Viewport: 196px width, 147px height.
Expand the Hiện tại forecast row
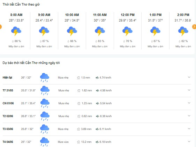pos(189,77)
